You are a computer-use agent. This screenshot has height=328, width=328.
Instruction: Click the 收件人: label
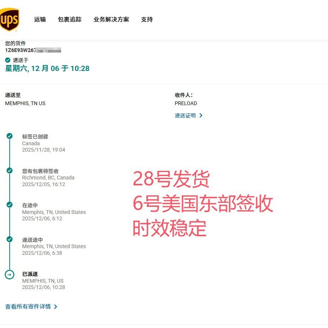point(184,95)
